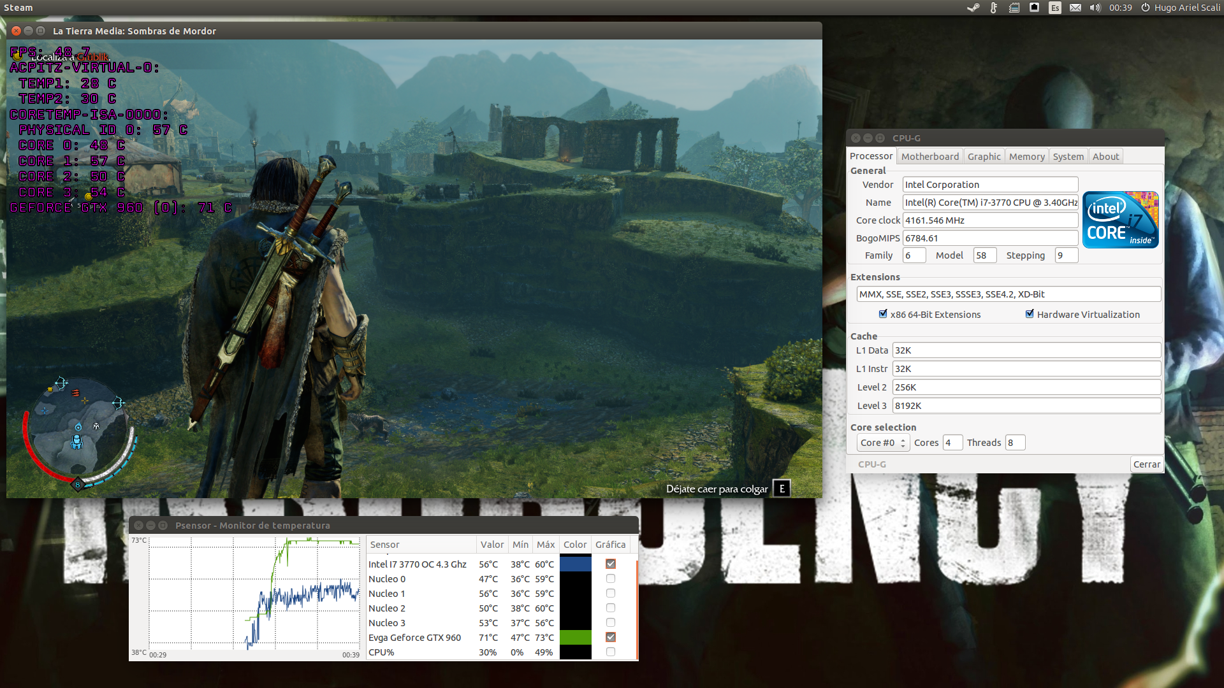Switch to the Motherboard tab

(930, 157)
